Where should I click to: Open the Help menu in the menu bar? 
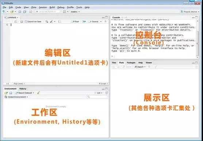87,7
